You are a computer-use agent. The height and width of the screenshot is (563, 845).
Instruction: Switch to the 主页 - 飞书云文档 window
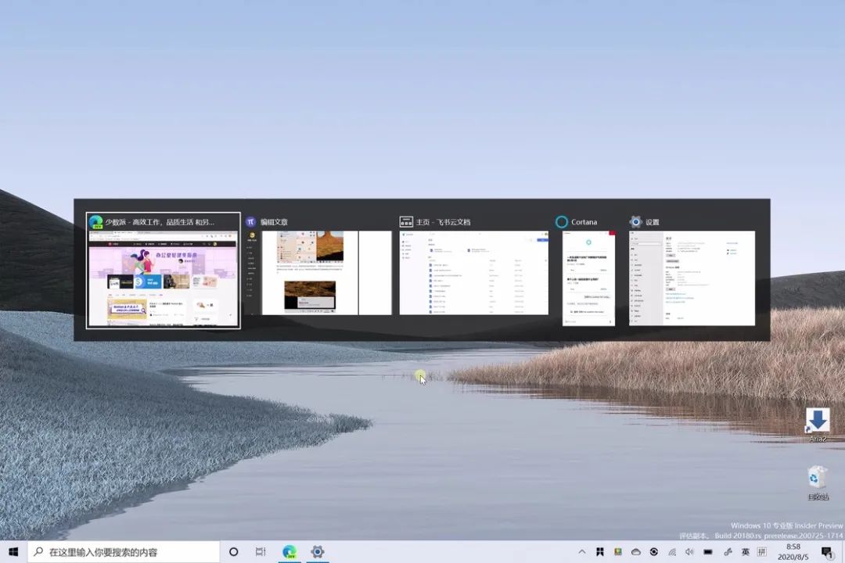473,273
